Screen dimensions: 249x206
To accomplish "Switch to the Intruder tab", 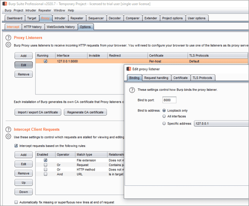I will pos(60,18).
